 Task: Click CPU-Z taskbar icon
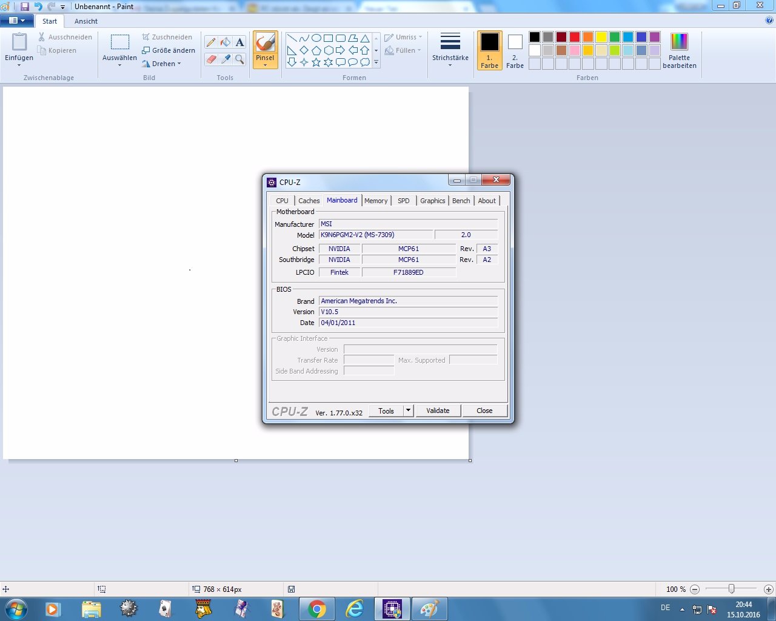(x=392, y=608)
